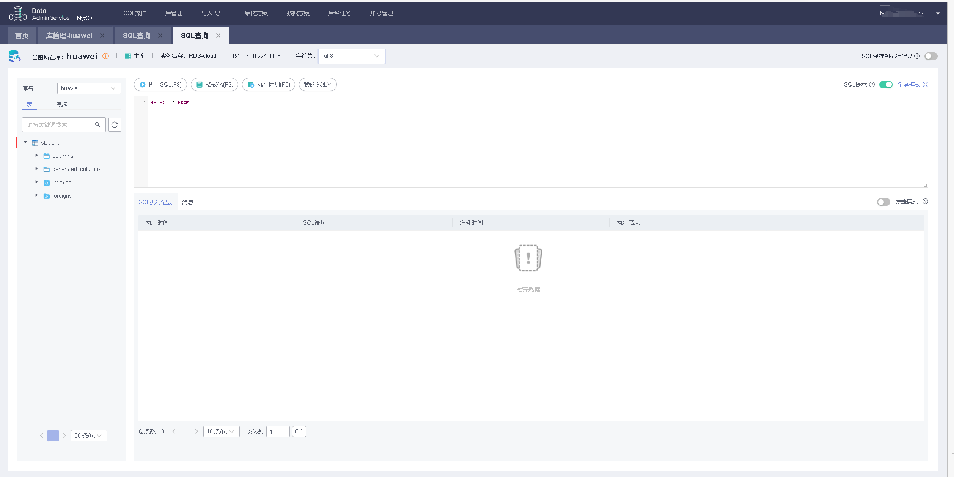This screenshot has width=954, height=477.
Task: Open the 库管理 menu
Action: pyautogui.click(x=174, y=13)
